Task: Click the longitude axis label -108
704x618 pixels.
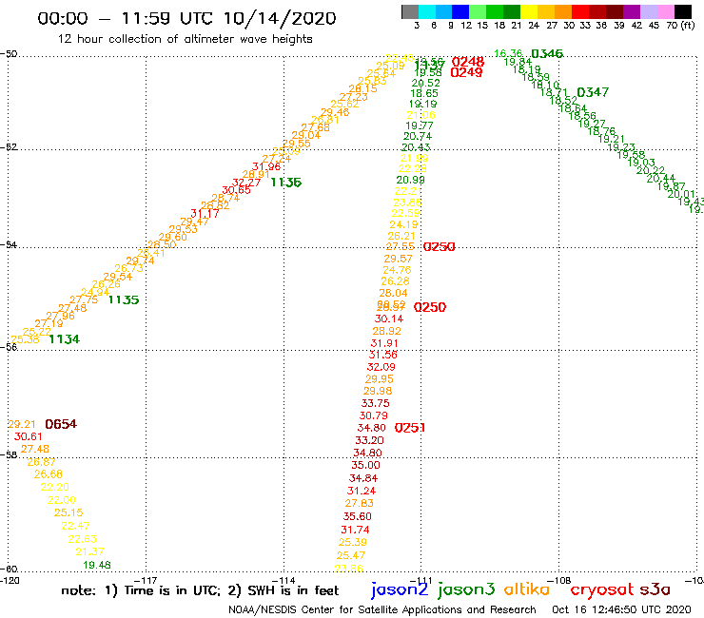Action: 560,580
